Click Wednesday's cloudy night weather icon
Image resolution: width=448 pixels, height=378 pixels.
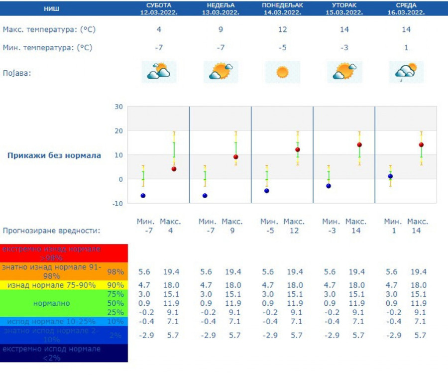(x=406, y=72)
